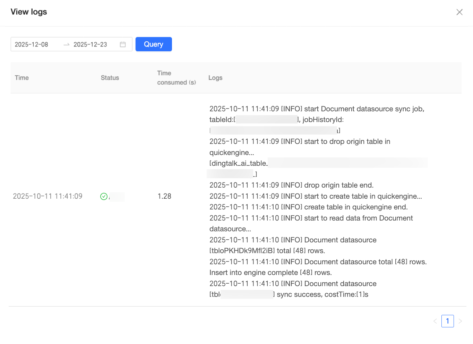Edit the end date 2025-12-23
Image resolution: width=473 pixels, height=344 pixels.
(90, 44)
